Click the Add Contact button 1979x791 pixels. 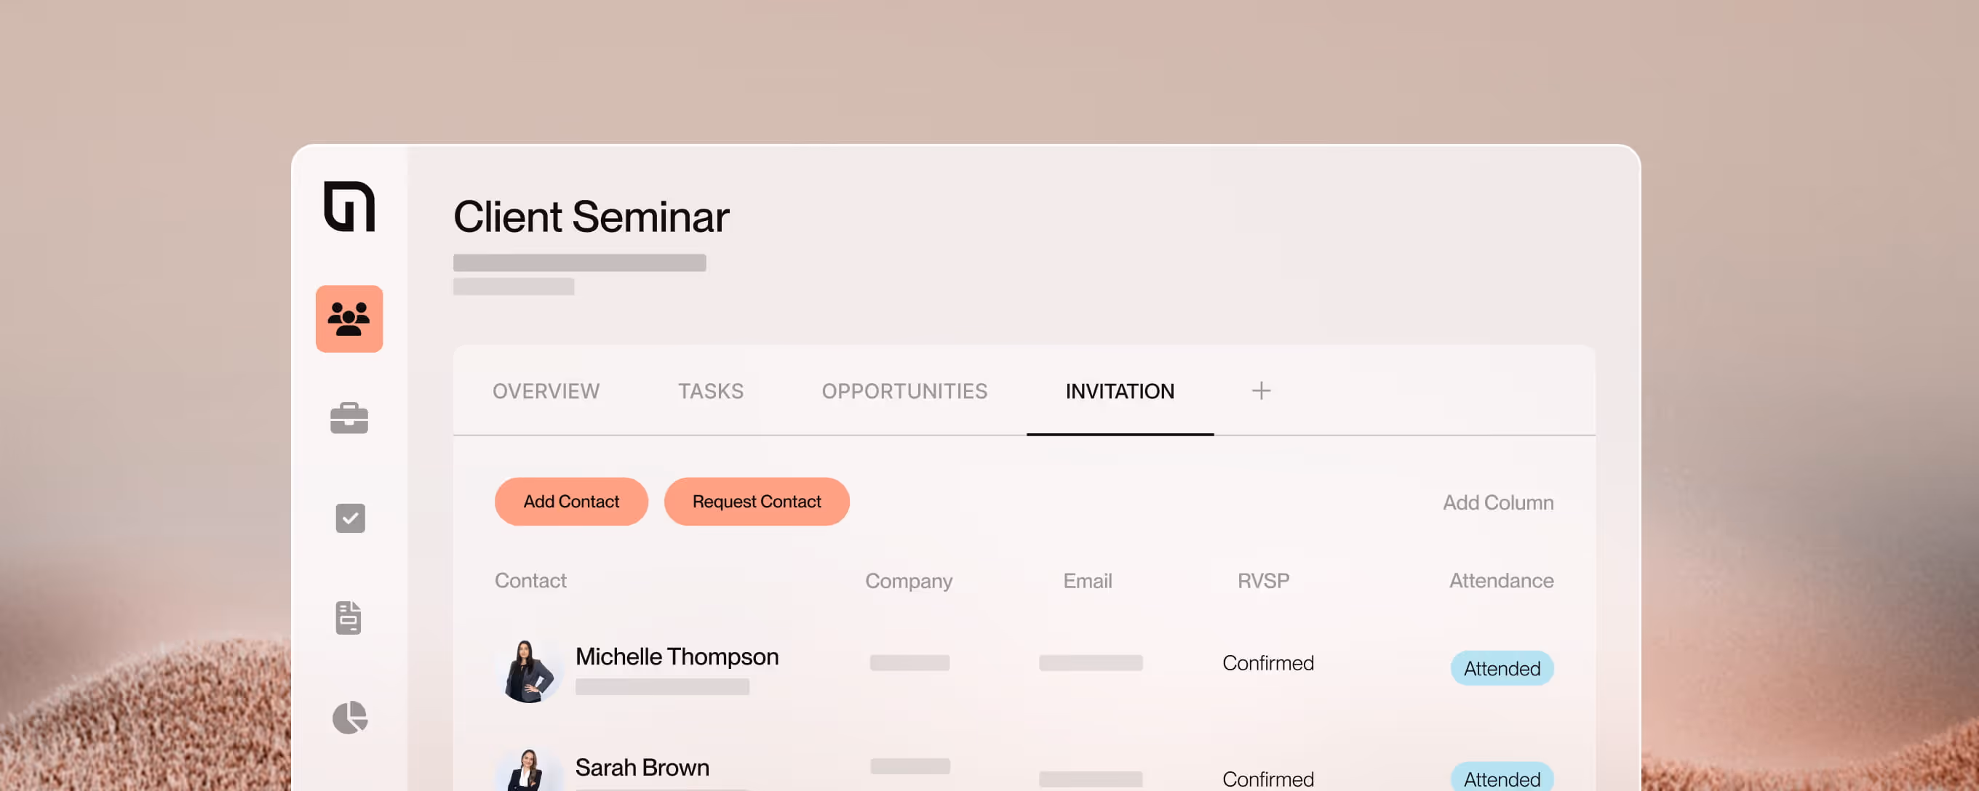tap(572, 502)
